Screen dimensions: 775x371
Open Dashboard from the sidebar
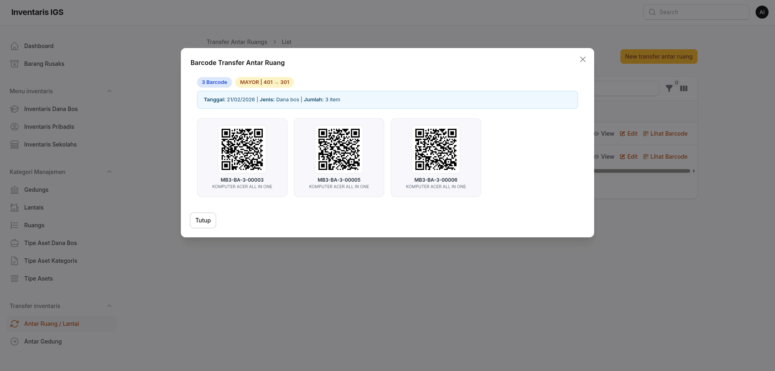(x=61, y=46)
